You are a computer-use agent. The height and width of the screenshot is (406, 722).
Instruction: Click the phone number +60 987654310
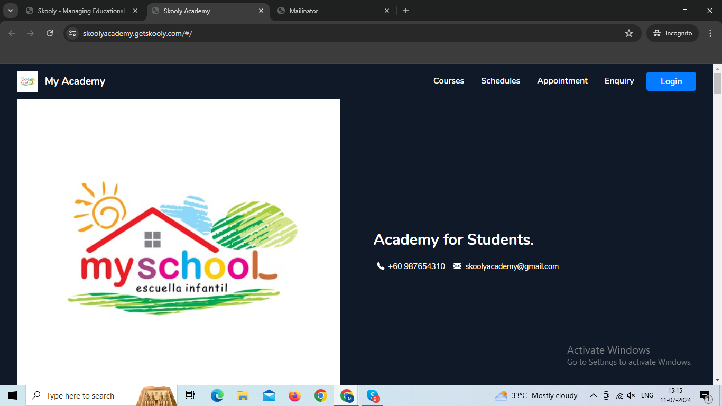416,266
